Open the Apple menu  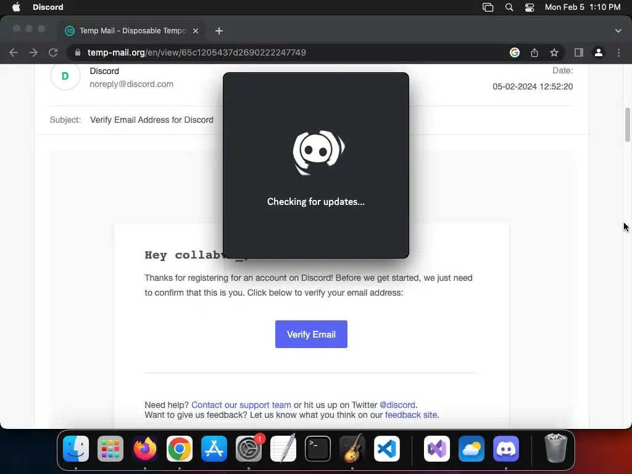pos(16,7)
